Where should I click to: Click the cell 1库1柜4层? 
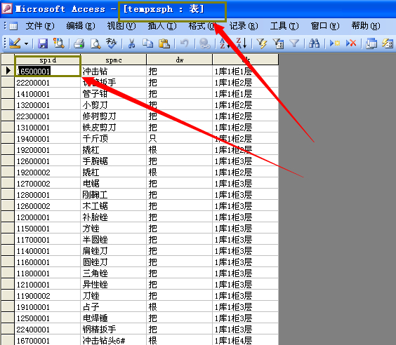pyautogui.click(x=246, y=340)
